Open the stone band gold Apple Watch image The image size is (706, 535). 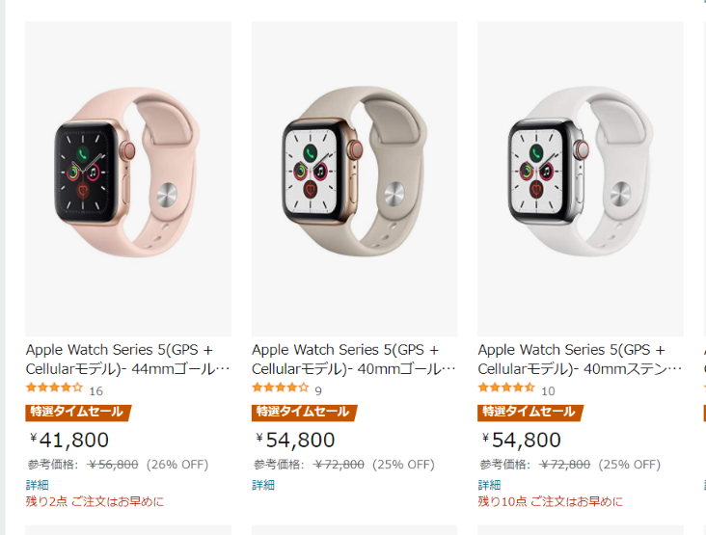tap(354, 178)
